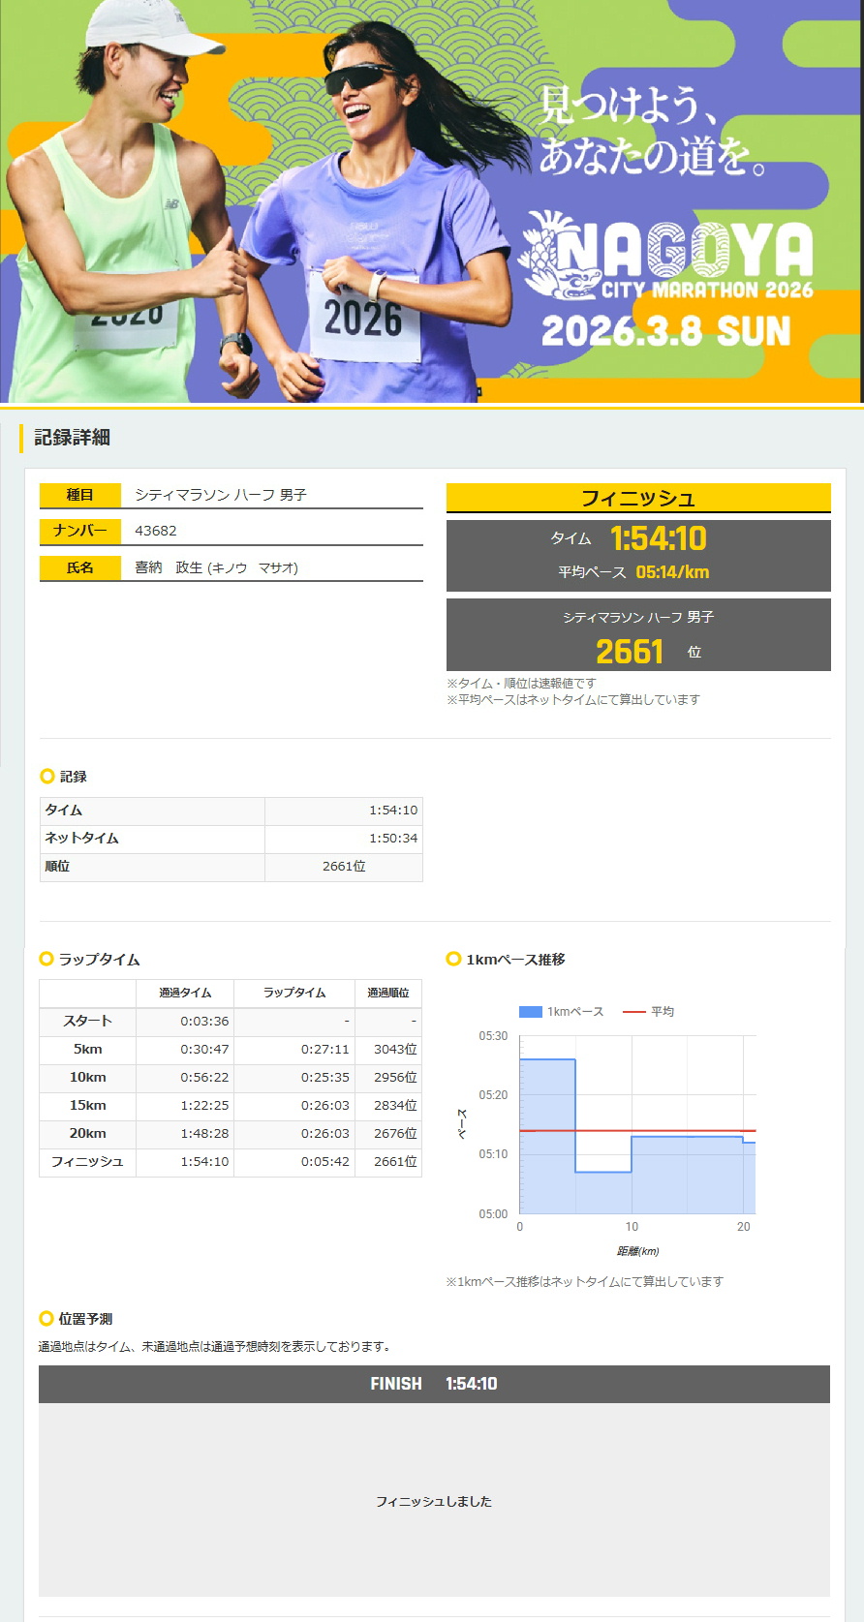Click the ネットタイム value 1:50:34
This screenshot has width=864, height=1622.
(392, 839)
